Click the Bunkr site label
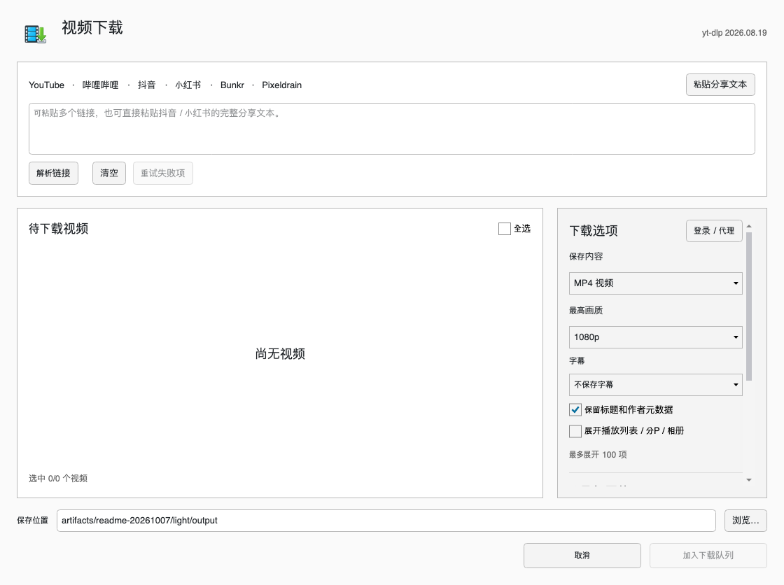The width and height of the screenshot is (784, 585). [x=232, y=85]
